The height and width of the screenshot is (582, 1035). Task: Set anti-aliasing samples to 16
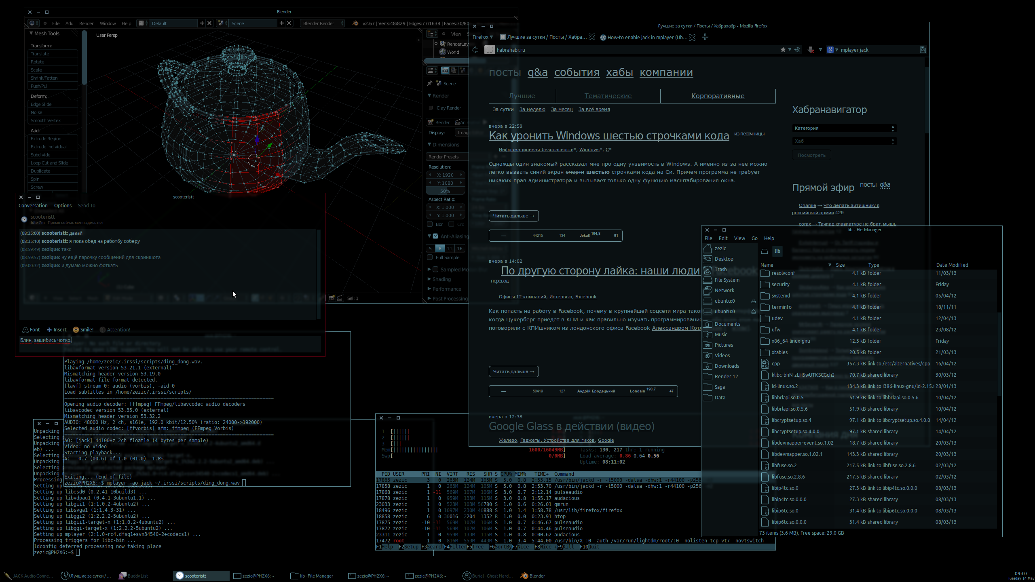[x=459, y=249]
